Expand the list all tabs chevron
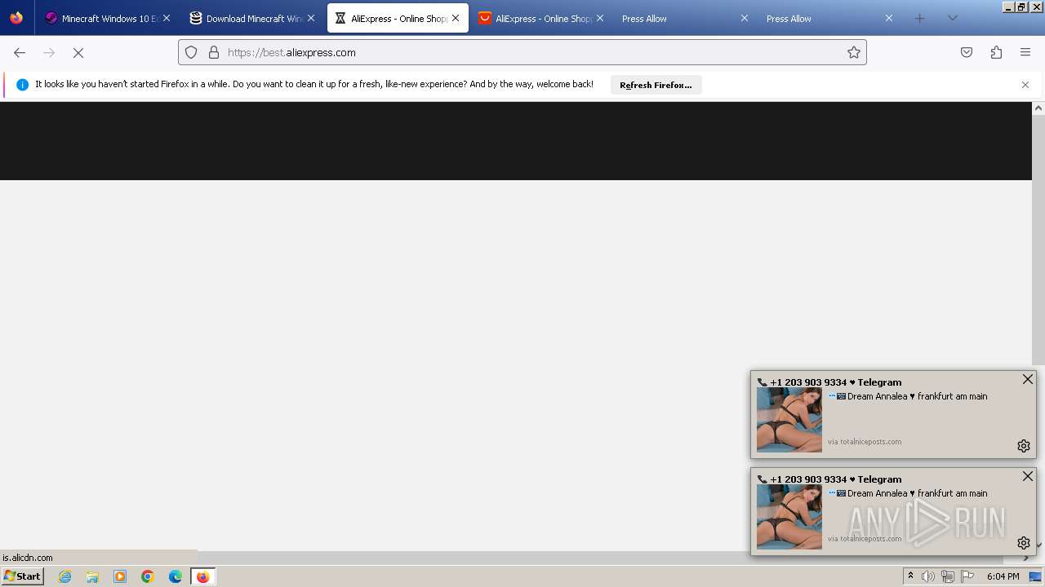The height and width of the screenshot is (587, 1045). click(952, 18)
